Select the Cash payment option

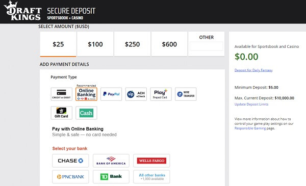(86, 113)
